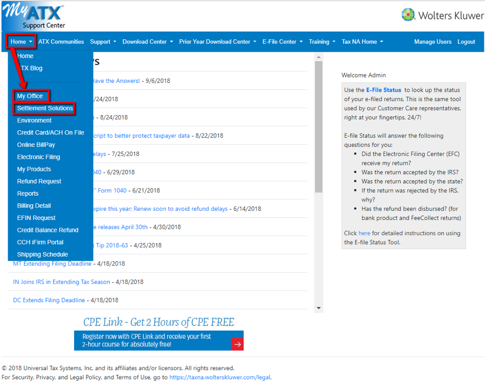
Task: Expand the Support dropdown menu
Action: [103, 42]
